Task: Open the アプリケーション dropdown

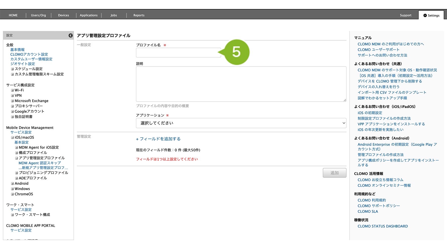Action: tap(241, 123)
